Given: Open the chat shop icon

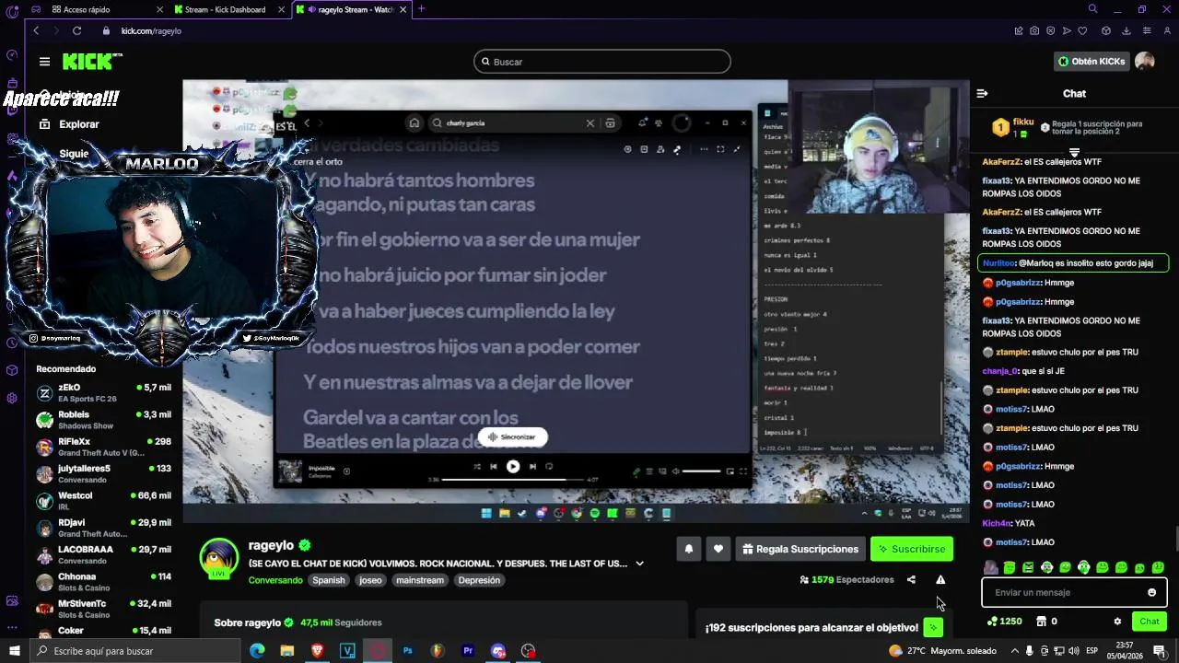Looking at the screenshot, I should 1041,622.
